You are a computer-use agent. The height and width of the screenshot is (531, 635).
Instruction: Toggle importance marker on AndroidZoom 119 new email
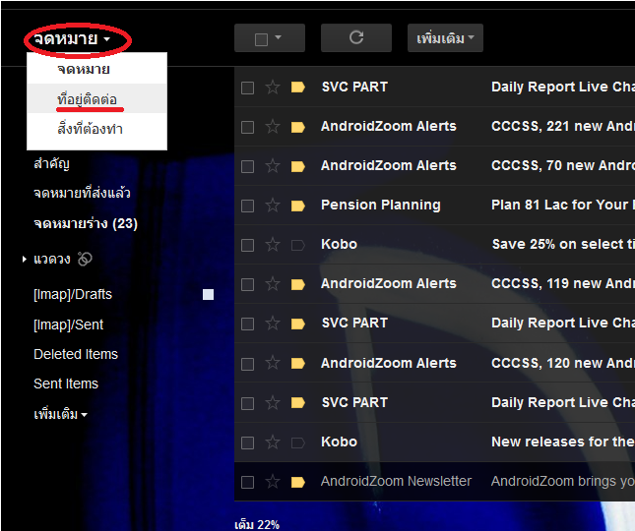(x=298, y=284)
